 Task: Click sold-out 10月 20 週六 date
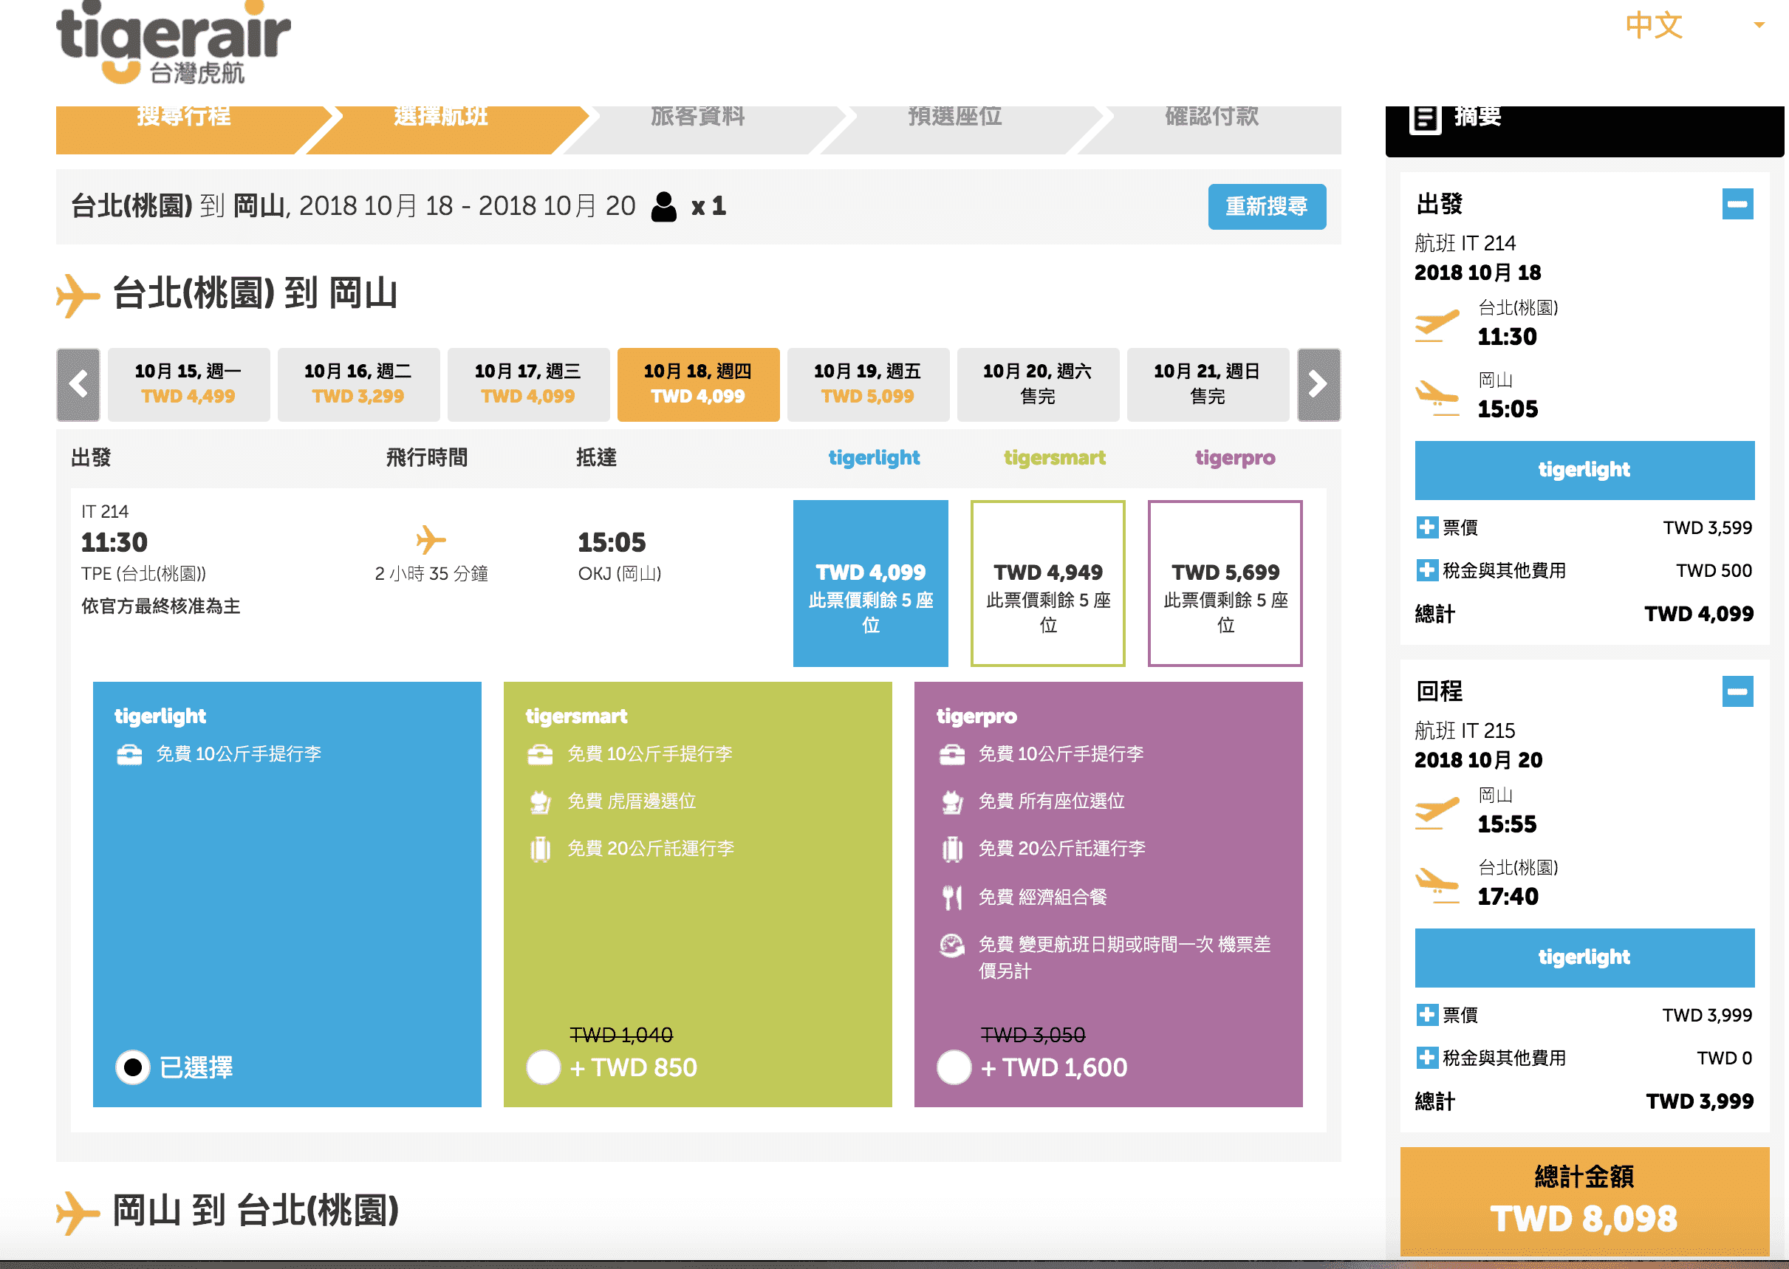(x=1038, y=384)
